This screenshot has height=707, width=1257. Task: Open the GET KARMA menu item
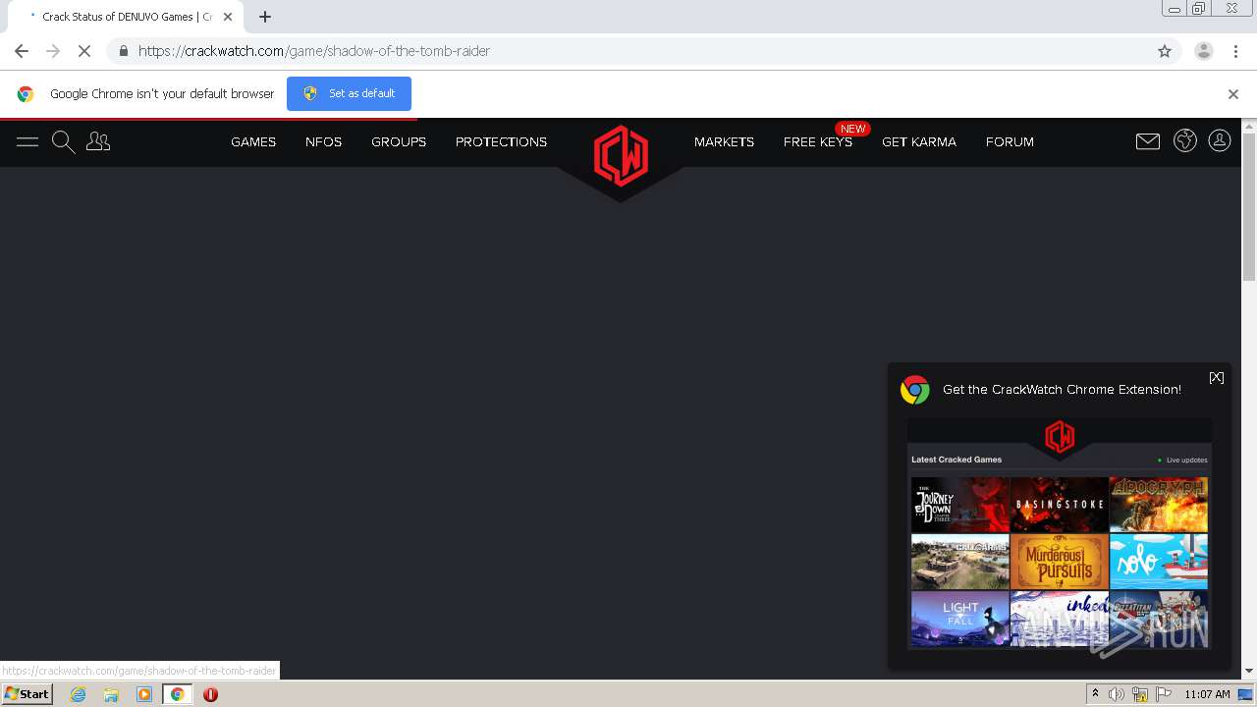919,142
